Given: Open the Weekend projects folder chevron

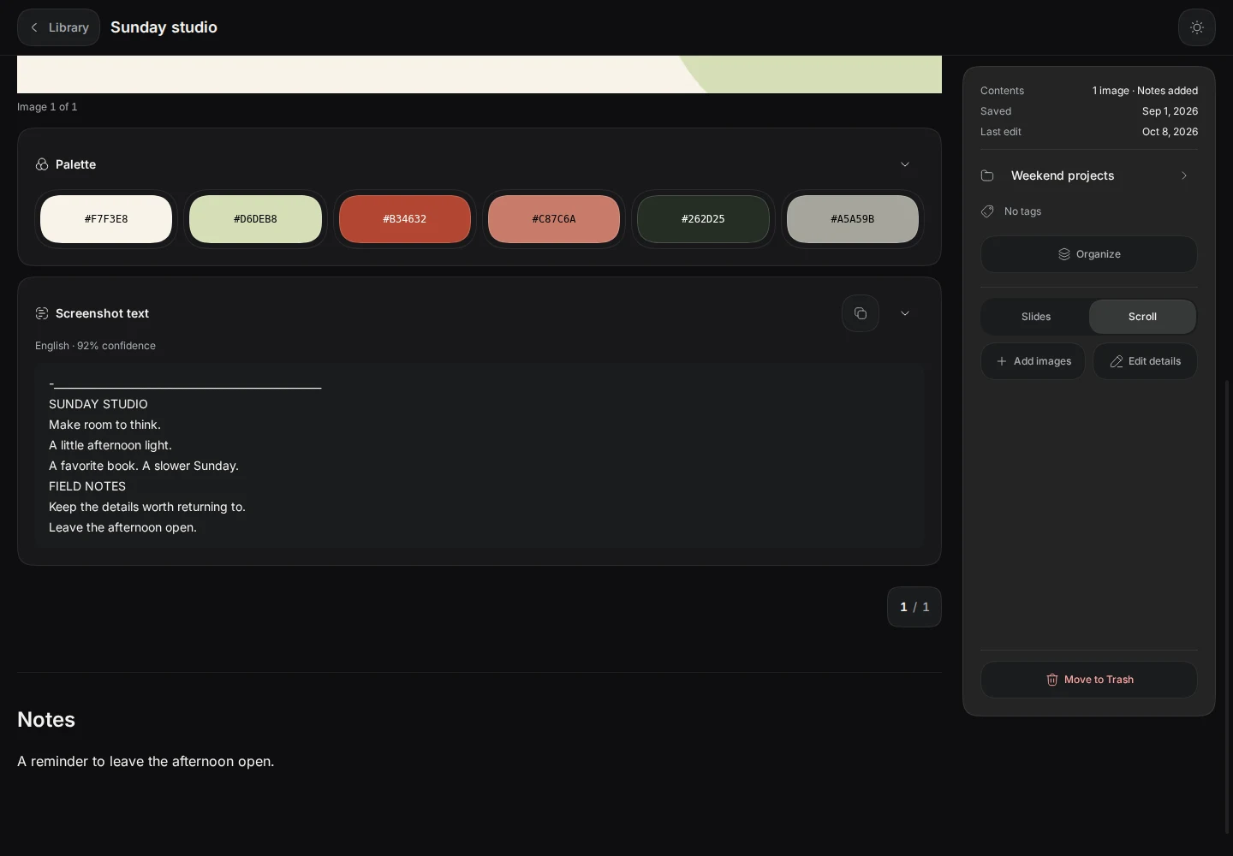Looking at the screenshot, I should click(1184, 175).
